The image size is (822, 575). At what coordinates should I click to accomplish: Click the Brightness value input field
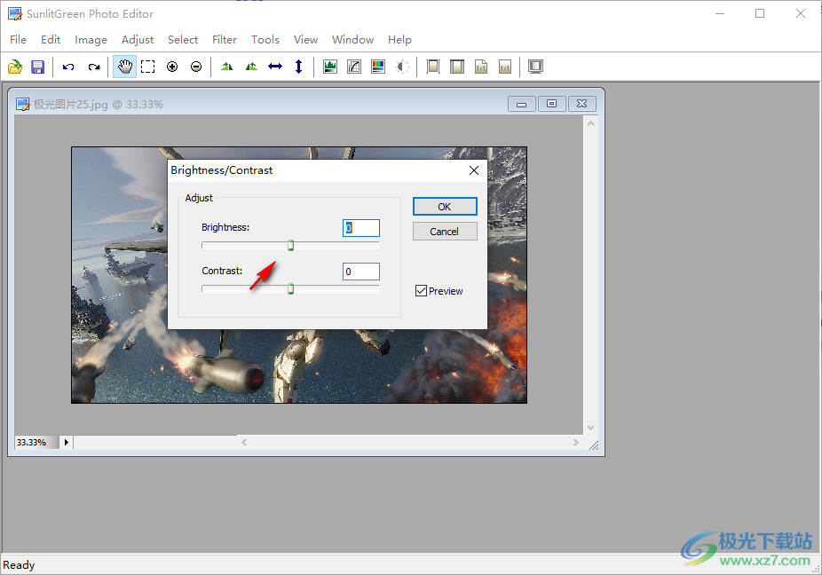point(361,227)
